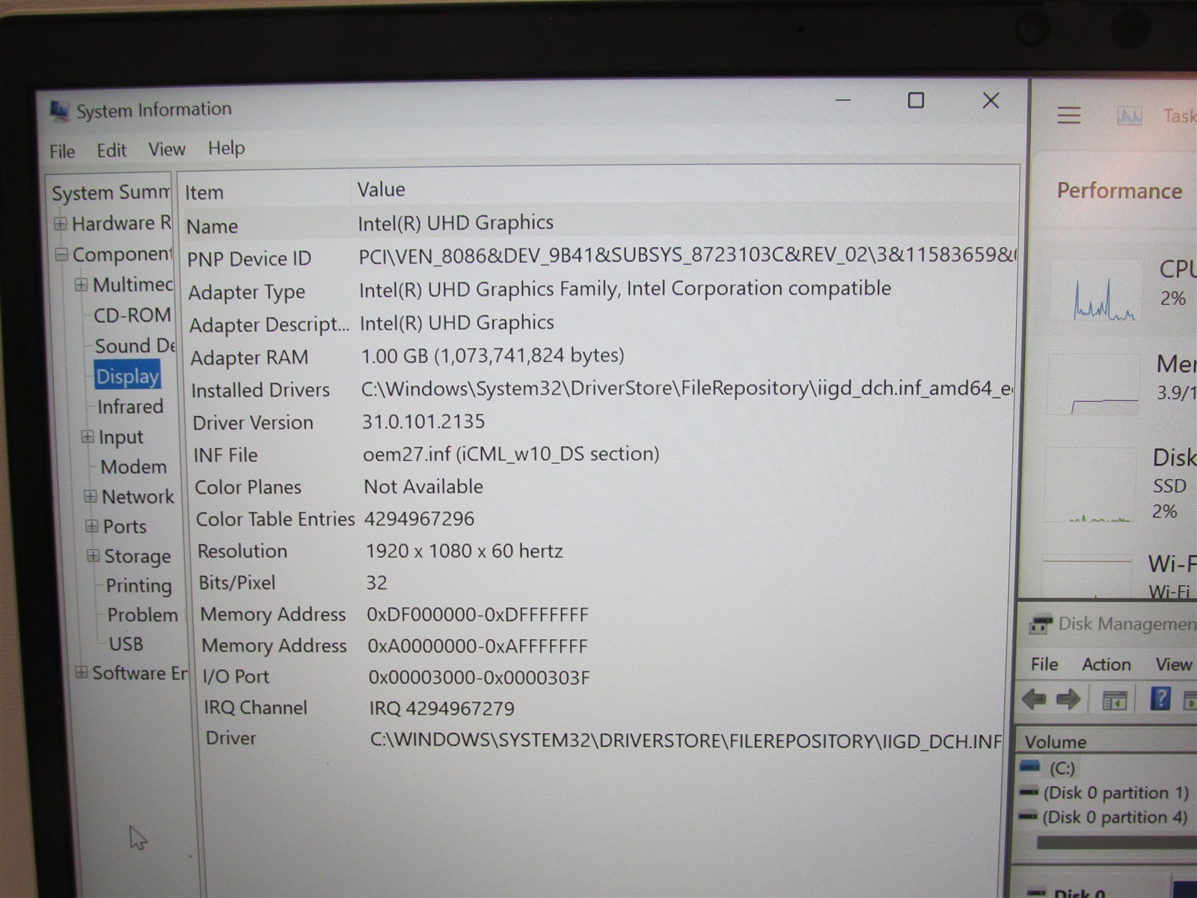Screen dimensions: 1197x898
Task: Select the Name row showing Intel(R) UHD Graphics
Action: (x=598, y=224)
